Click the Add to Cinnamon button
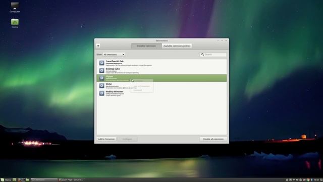 pos(106,139)
